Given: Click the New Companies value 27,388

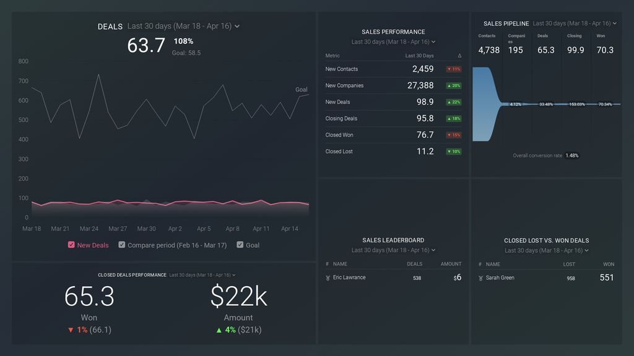Looking at the screenshot, I should click(420, 85).
